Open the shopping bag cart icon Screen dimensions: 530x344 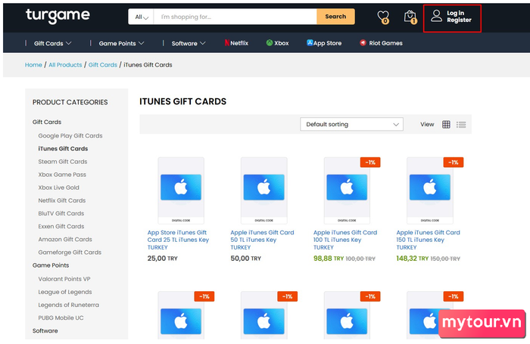tap(410, 17)
